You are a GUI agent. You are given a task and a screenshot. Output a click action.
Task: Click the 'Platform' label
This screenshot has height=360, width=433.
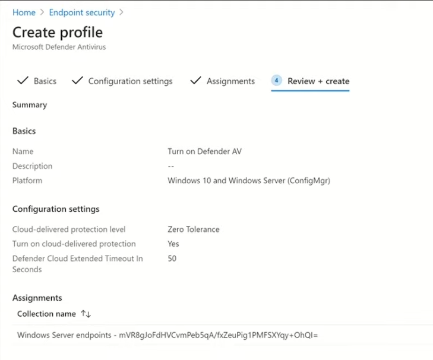[27, 180]
